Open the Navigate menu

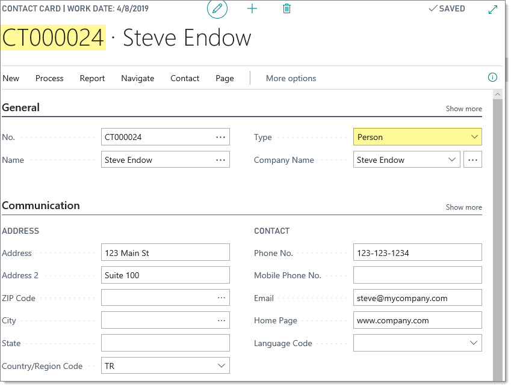[137, 78]
